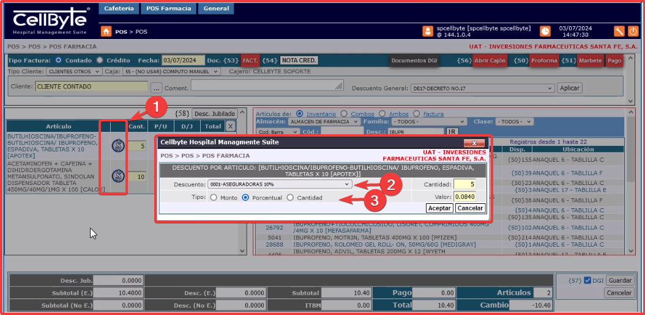Open the Cafeteria menu tab
This screenshot has width=645, height=315.
[119, 8]
